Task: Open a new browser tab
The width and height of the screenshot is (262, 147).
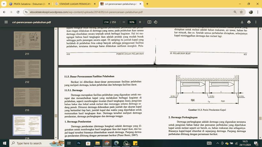Action: point(147,4)
